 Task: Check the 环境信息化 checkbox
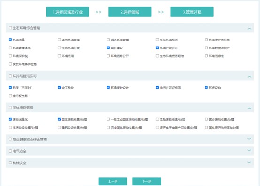[206, 56]
